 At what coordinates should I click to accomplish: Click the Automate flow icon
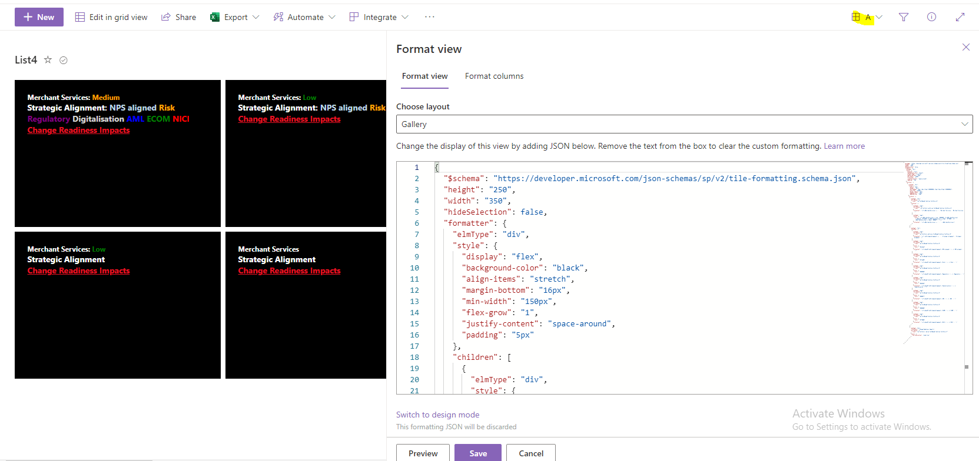pos(278,17)
